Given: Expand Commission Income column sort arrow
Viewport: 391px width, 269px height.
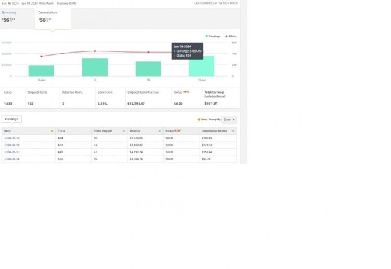Looking at the screenshot, I should [x=233, y=131].
